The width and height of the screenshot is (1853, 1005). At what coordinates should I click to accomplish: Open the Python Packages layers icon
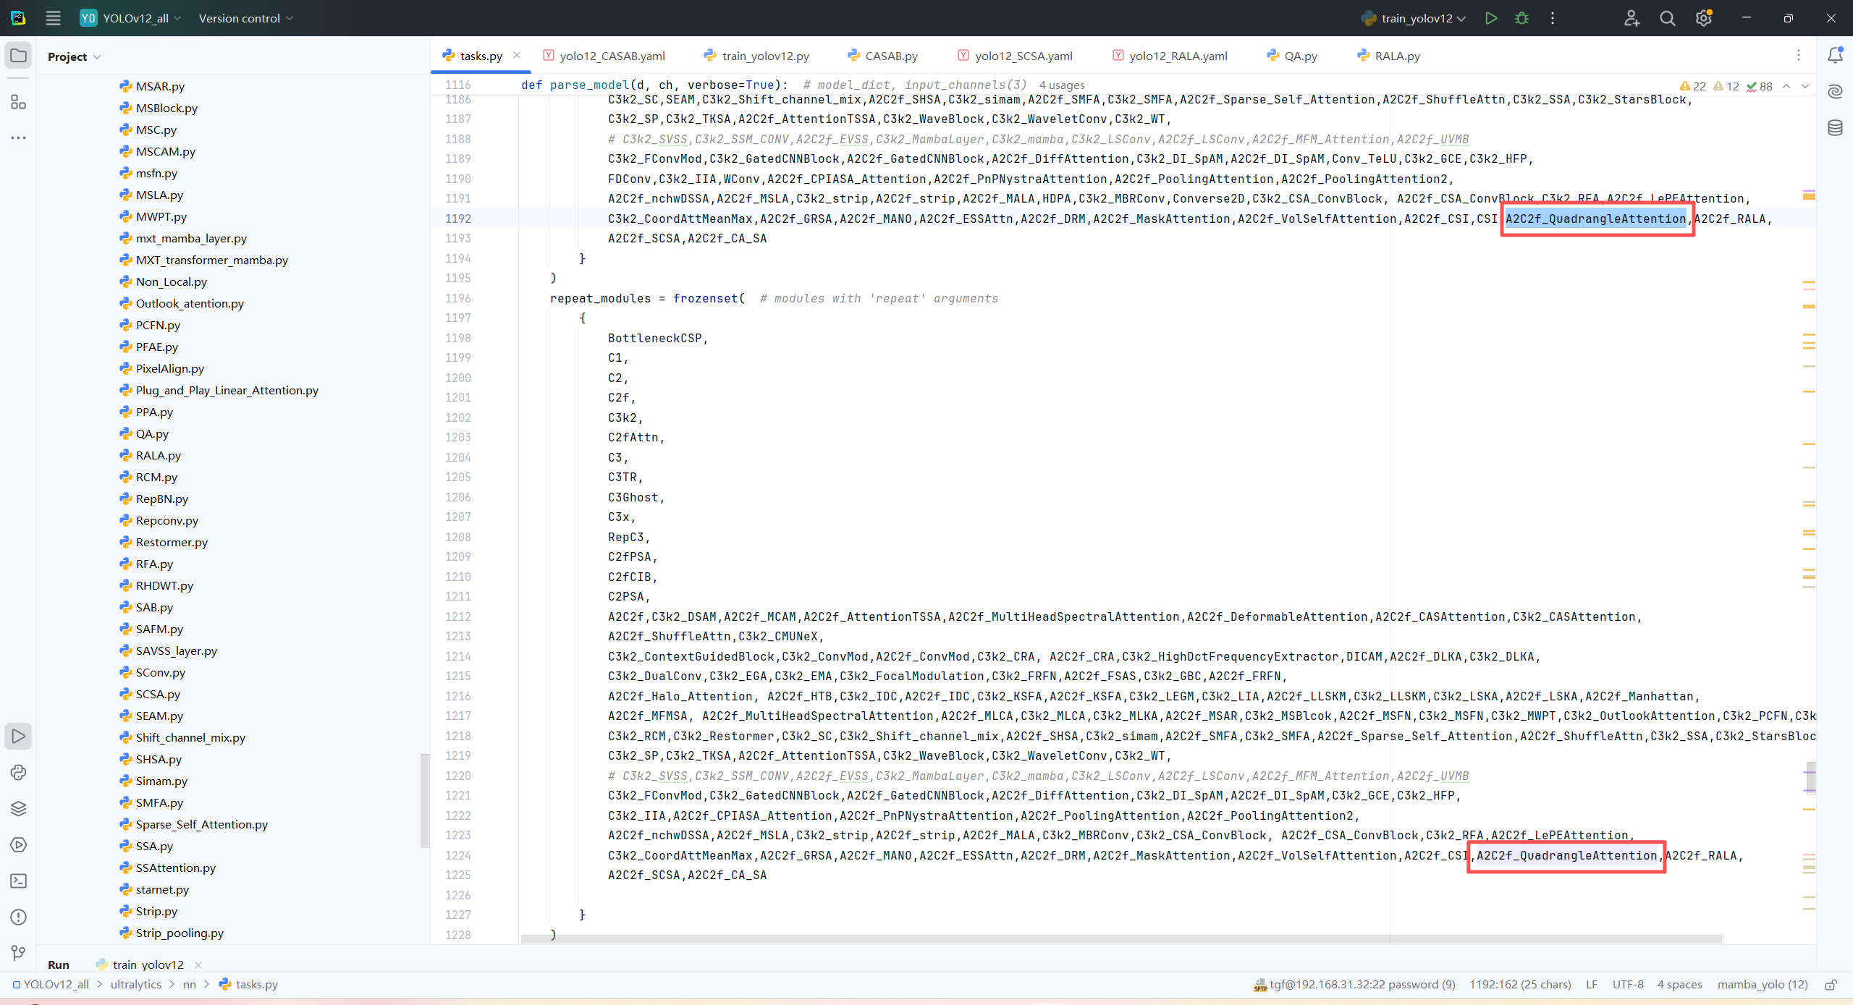[x=18, y=808]
